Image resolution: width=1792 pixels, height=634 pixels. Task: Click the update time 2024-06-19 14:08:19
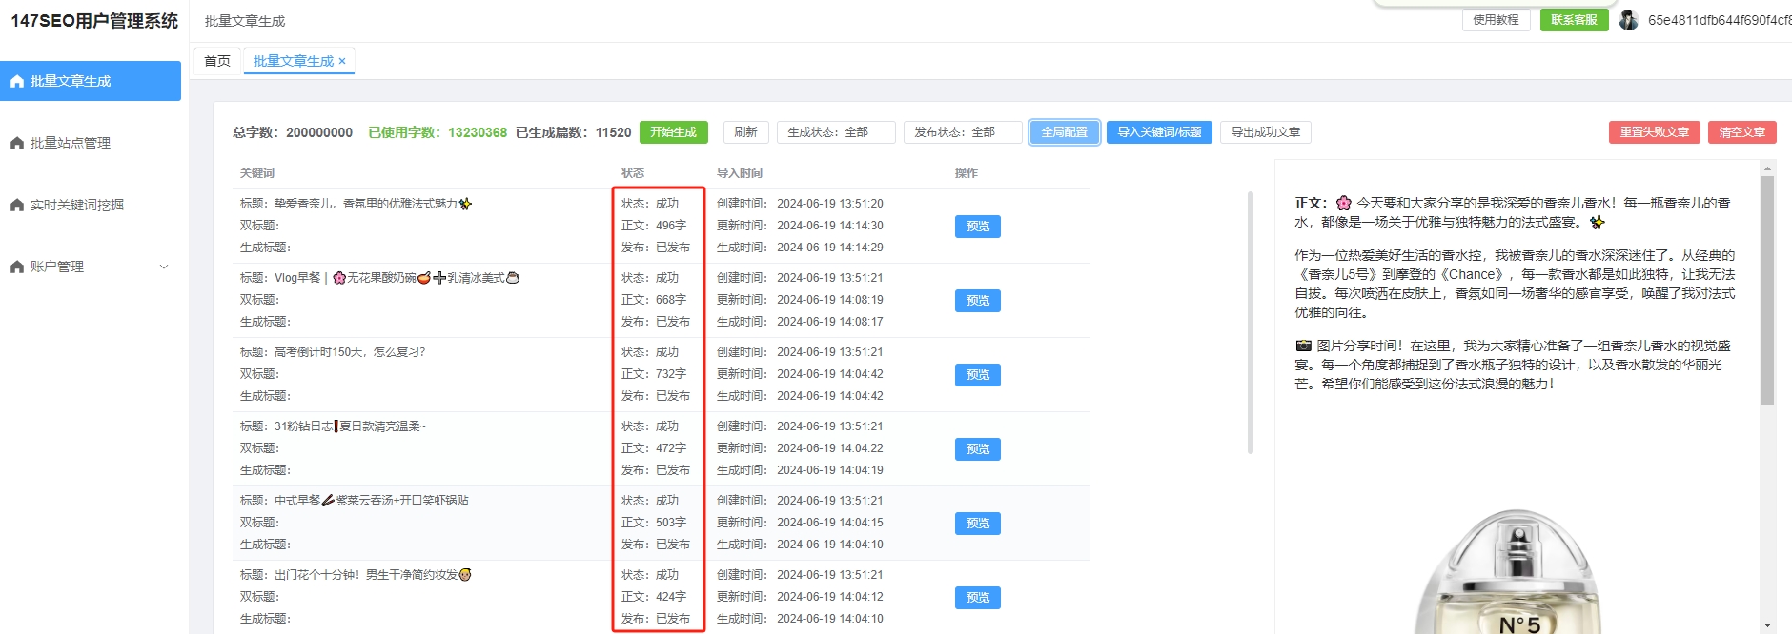pyautogui.click(x=830, y=300)
